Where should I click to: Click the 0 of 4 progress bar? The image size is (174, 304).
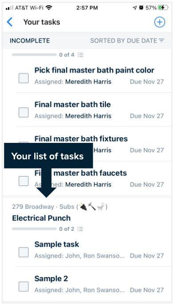pos(34,55)
